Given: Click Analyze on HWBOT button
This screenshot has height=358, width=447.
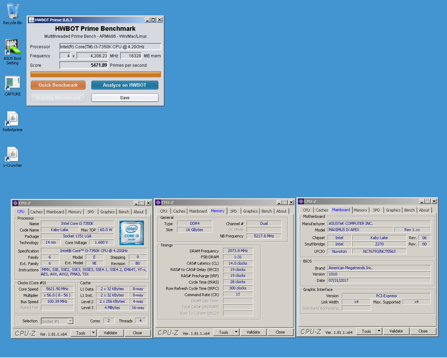Looking at the screenshot, I should pos(125,85).
